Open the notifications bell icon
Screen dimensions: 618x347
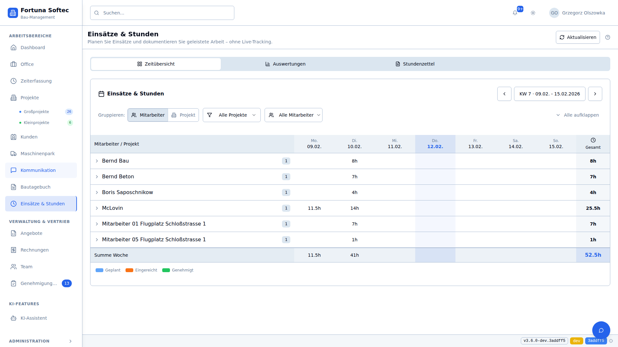515,13
